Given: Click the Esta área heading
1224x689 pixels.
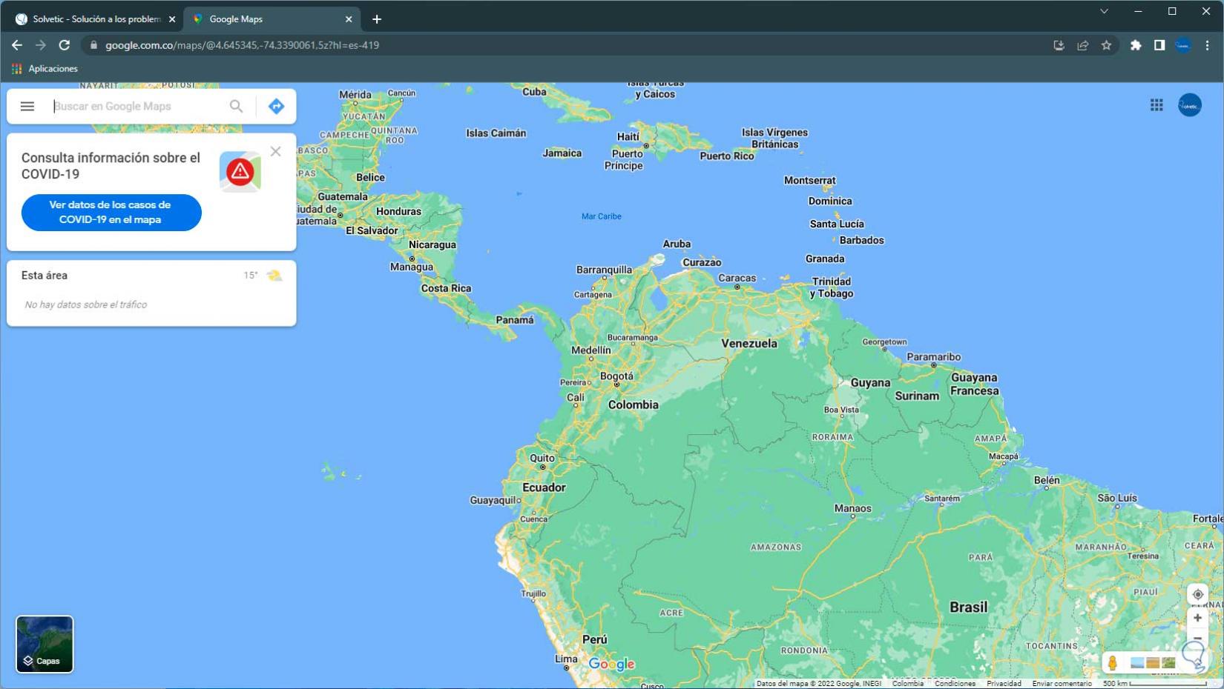Looking at the screenshot, I should (x=45, y=276).
